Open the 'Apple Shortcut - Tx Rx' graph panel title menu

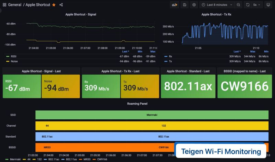pos(216,14)
